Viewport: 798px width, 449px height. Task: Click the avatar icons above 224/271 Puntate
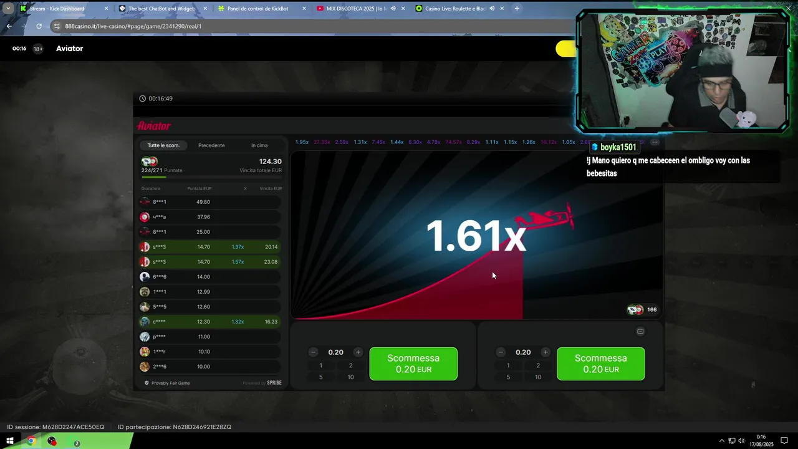pos(150,162)
